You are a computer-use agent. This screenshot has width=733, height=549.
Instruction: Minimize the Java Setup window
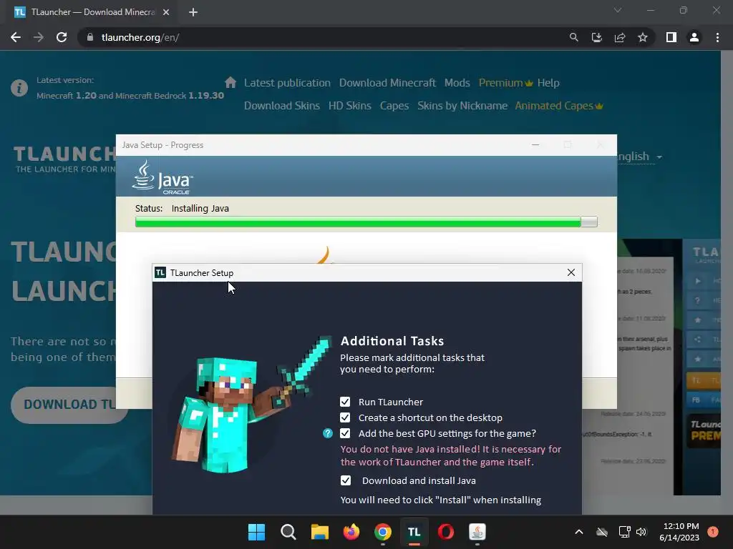pyautogui.click(x=535, y=145)
